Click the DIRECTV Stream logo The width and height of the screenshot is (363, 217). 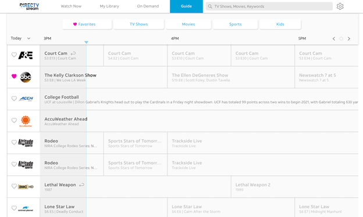(x=30, y=6)
